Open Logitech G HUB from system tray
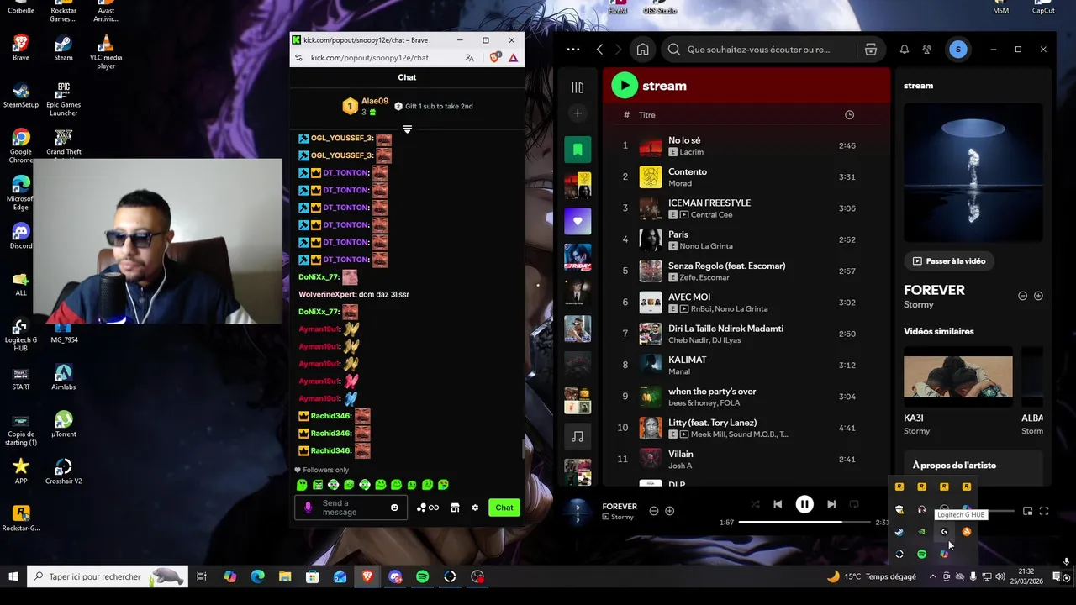 (944, 532)
